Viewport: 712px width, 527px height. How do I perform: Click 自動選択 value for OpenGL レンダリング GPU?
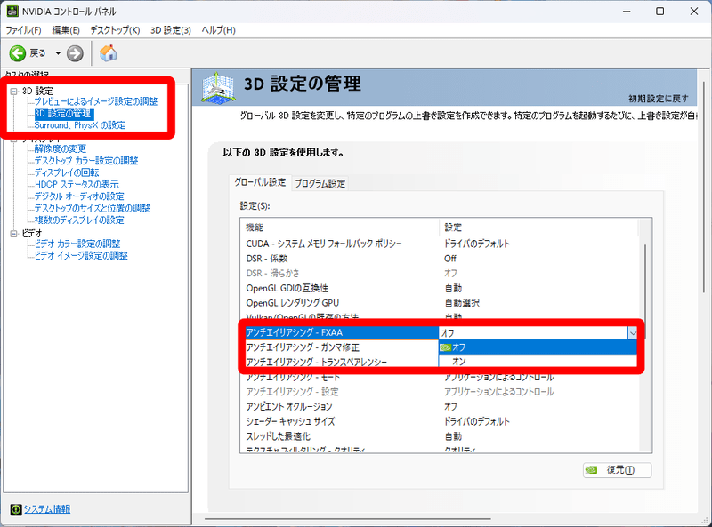tap(462, 303)
